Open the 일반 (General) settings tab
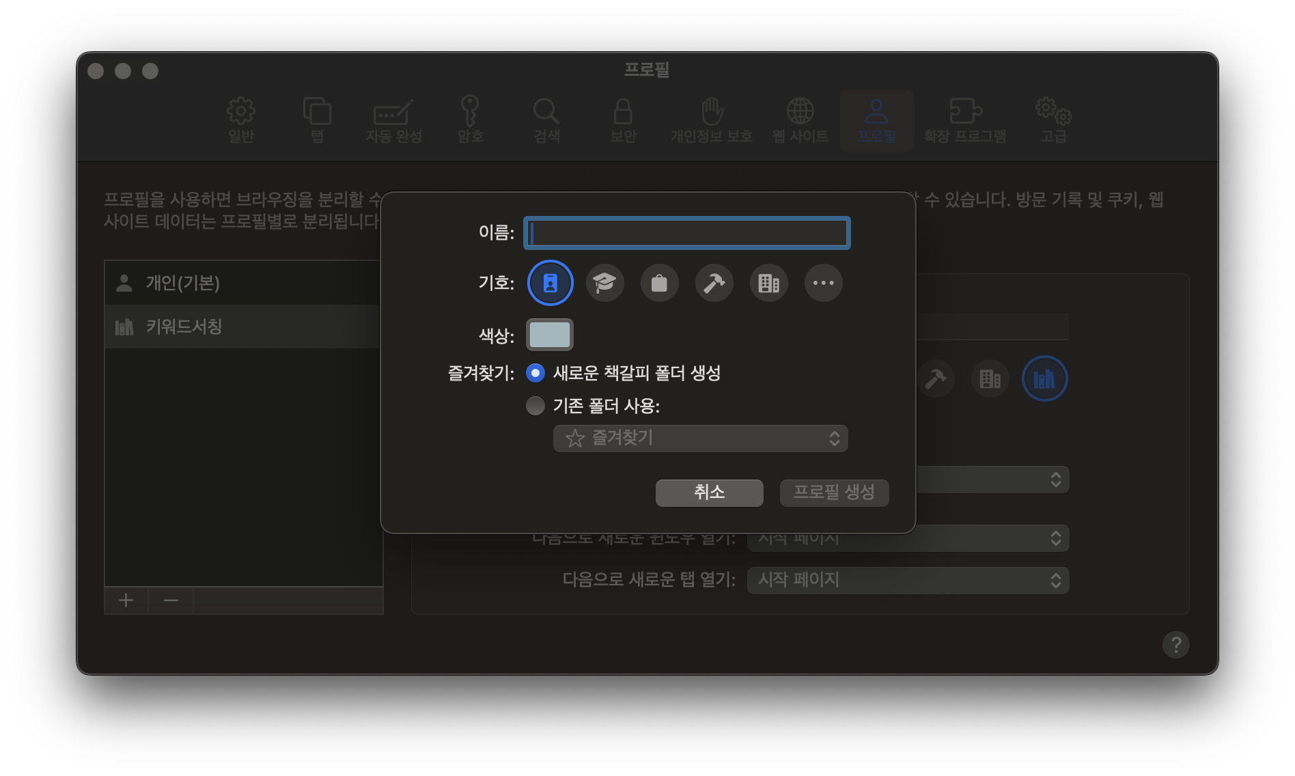Viewport: 1295px width, 776px height. click(240, 121)
